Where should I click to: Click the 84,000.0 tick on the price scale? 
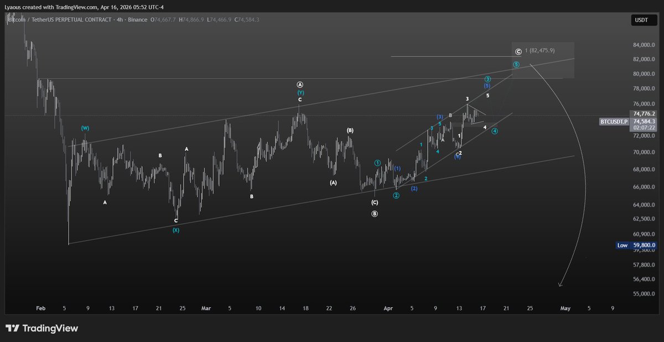[x=644, y=45]
